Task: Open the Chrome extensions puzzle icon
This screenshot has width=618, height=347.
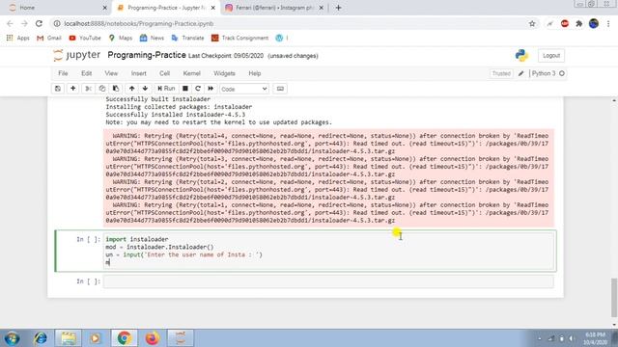Action: [579, 23]
